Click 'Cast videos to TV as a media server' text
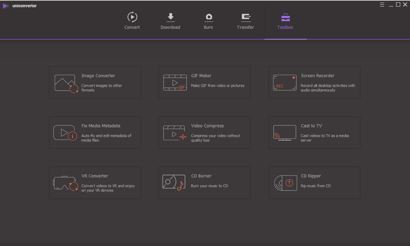 (325, 138)
